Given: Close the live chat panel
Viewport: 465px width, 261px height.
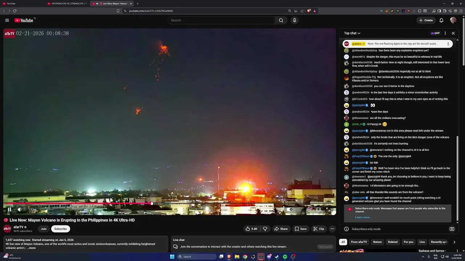Looking at the screenshot, I should click(453, 33).
